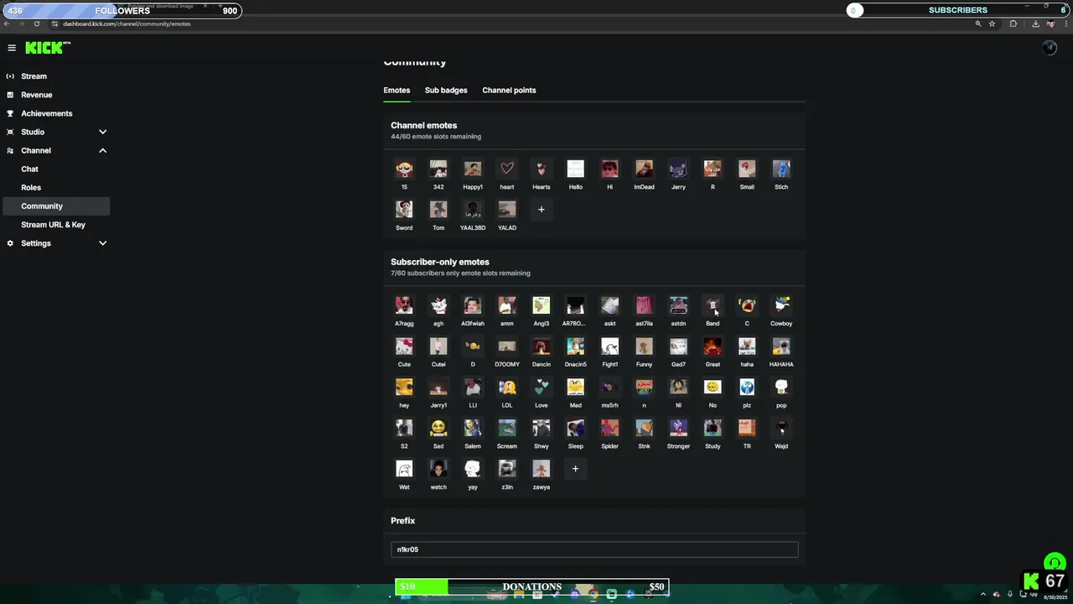Expand the Studio sidebar section
The width and height of the screenshot is (1073, 604).
coord(102,132)
